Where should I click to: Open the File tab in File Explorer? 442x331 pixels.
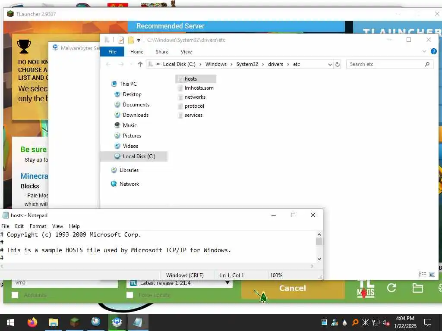click(x=112, y=52)
